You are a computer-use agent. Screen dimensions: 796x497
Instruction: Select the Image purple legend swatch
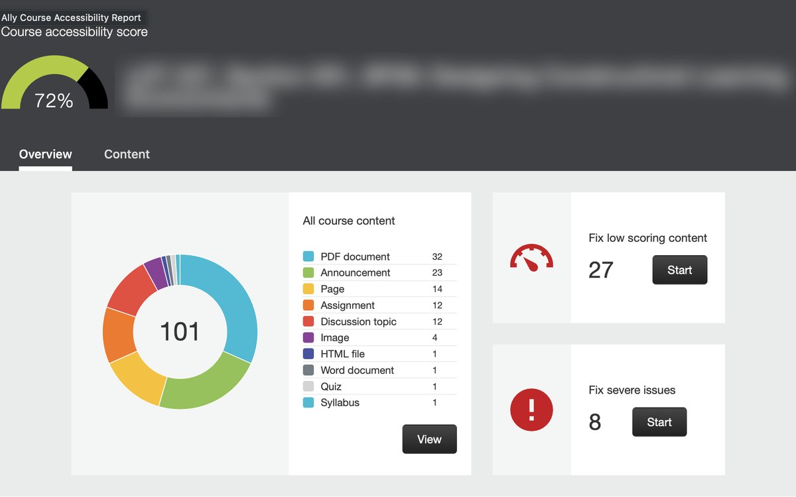pyautogui.click(x=308, y=337)
